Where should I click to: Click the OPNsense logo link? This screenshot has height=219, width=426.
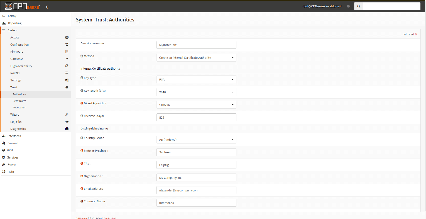[22, 6]
